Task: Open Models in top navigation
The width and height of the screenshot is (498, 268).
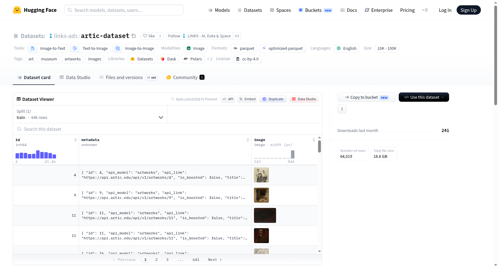Action: (x=219, y=10)
